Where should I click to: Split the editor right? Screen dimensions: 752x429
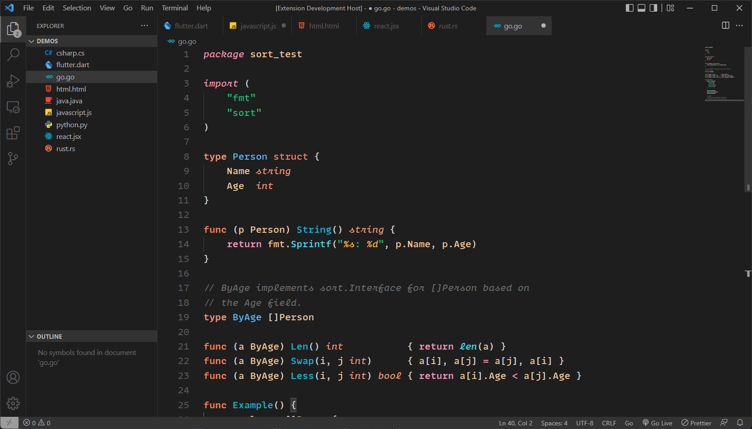point(725,26)
